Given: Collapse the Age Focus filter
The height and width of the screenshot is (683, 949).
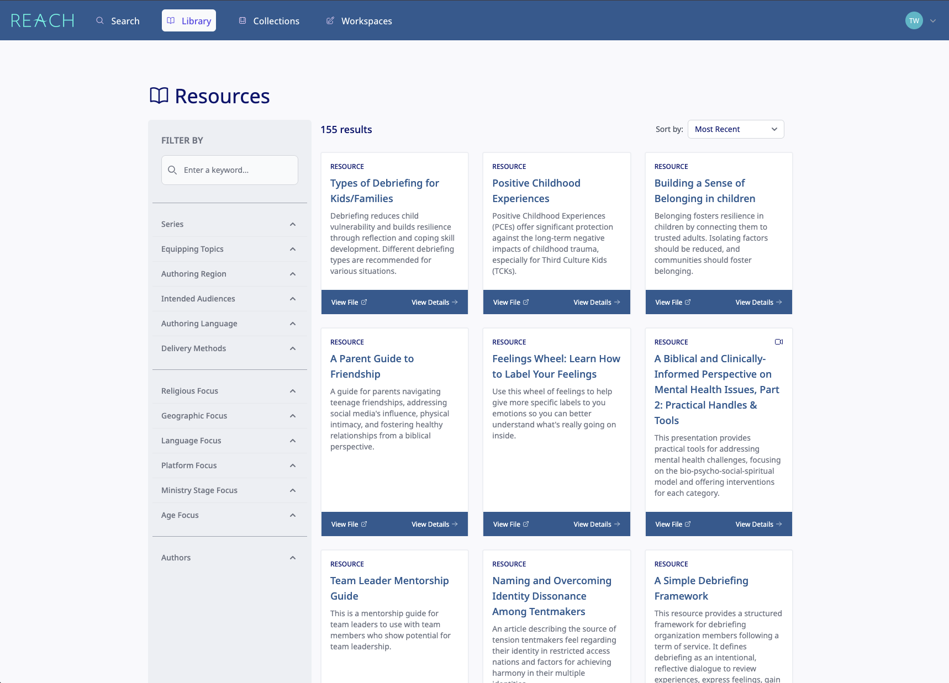Looking at the screenshot, I should (292, 515).
